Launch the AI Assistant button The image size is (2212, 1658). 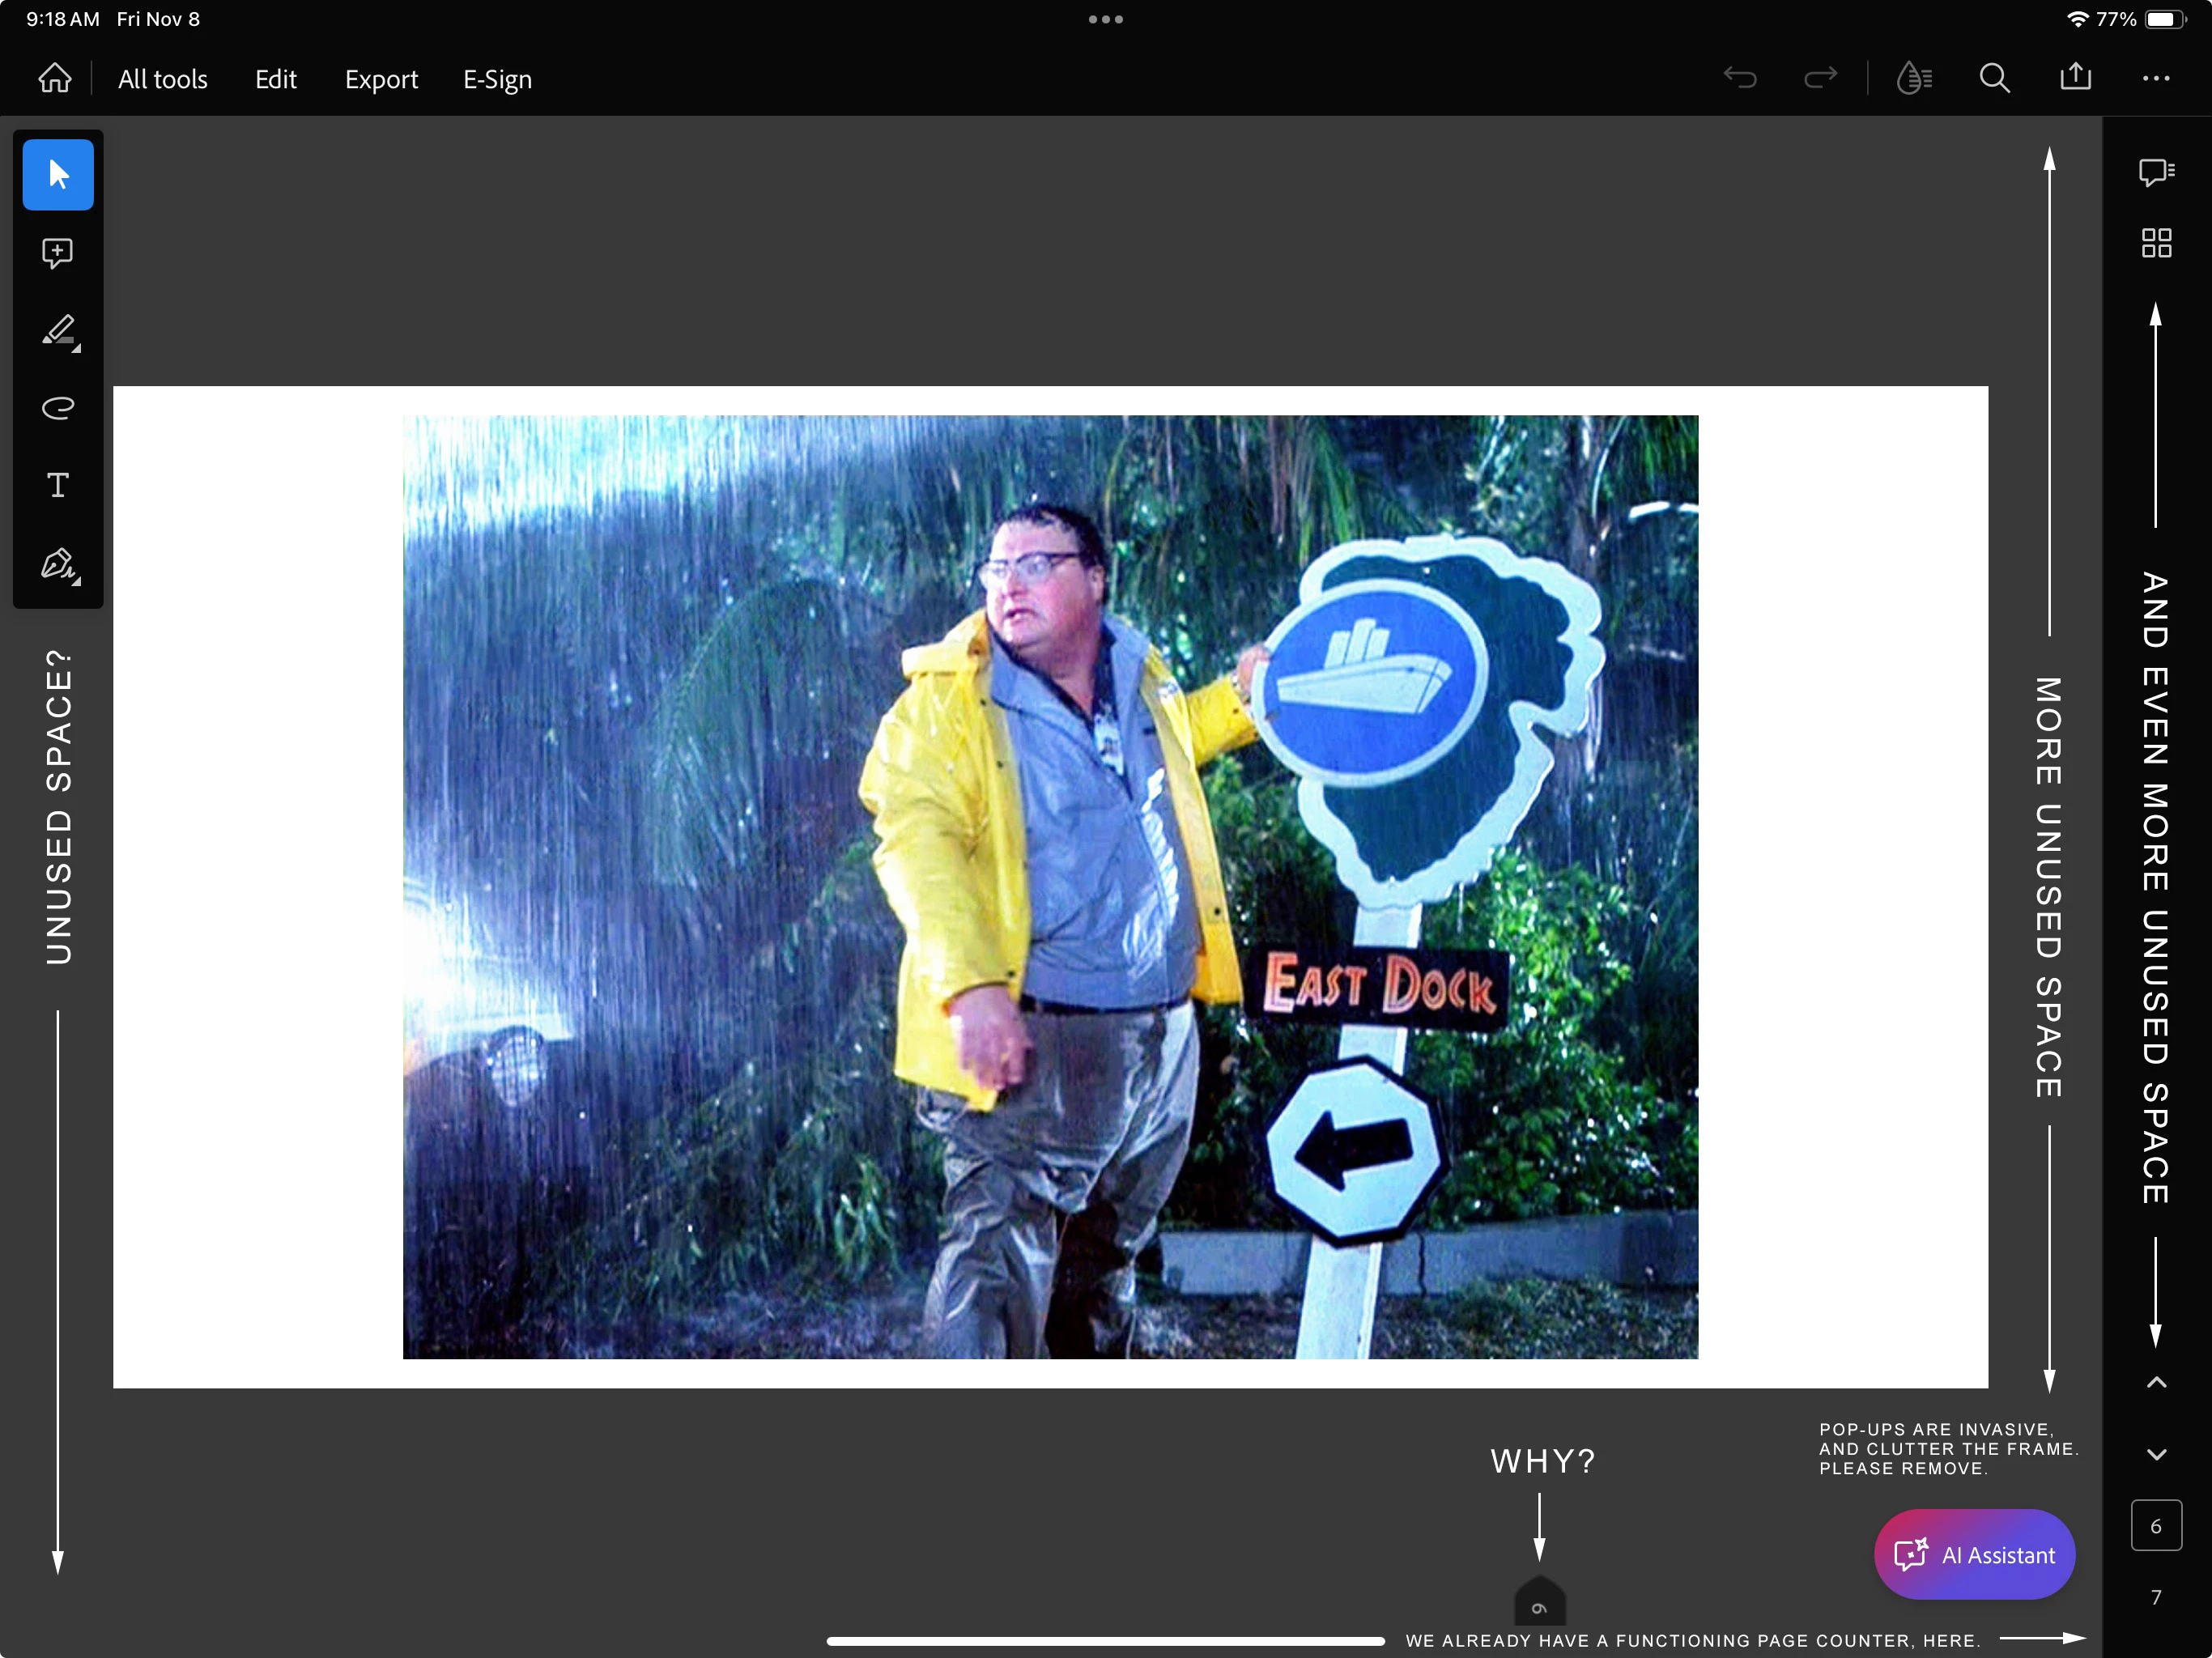(x=1974, y=1554)
